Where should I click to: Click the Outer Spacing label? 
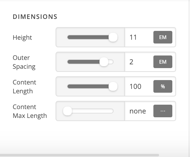pyautogui.click(x=24, y=62)
